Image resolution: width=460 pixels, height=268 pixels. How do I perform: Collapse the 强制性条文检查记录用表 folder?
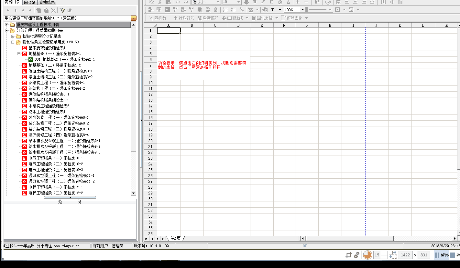(13, 42)
